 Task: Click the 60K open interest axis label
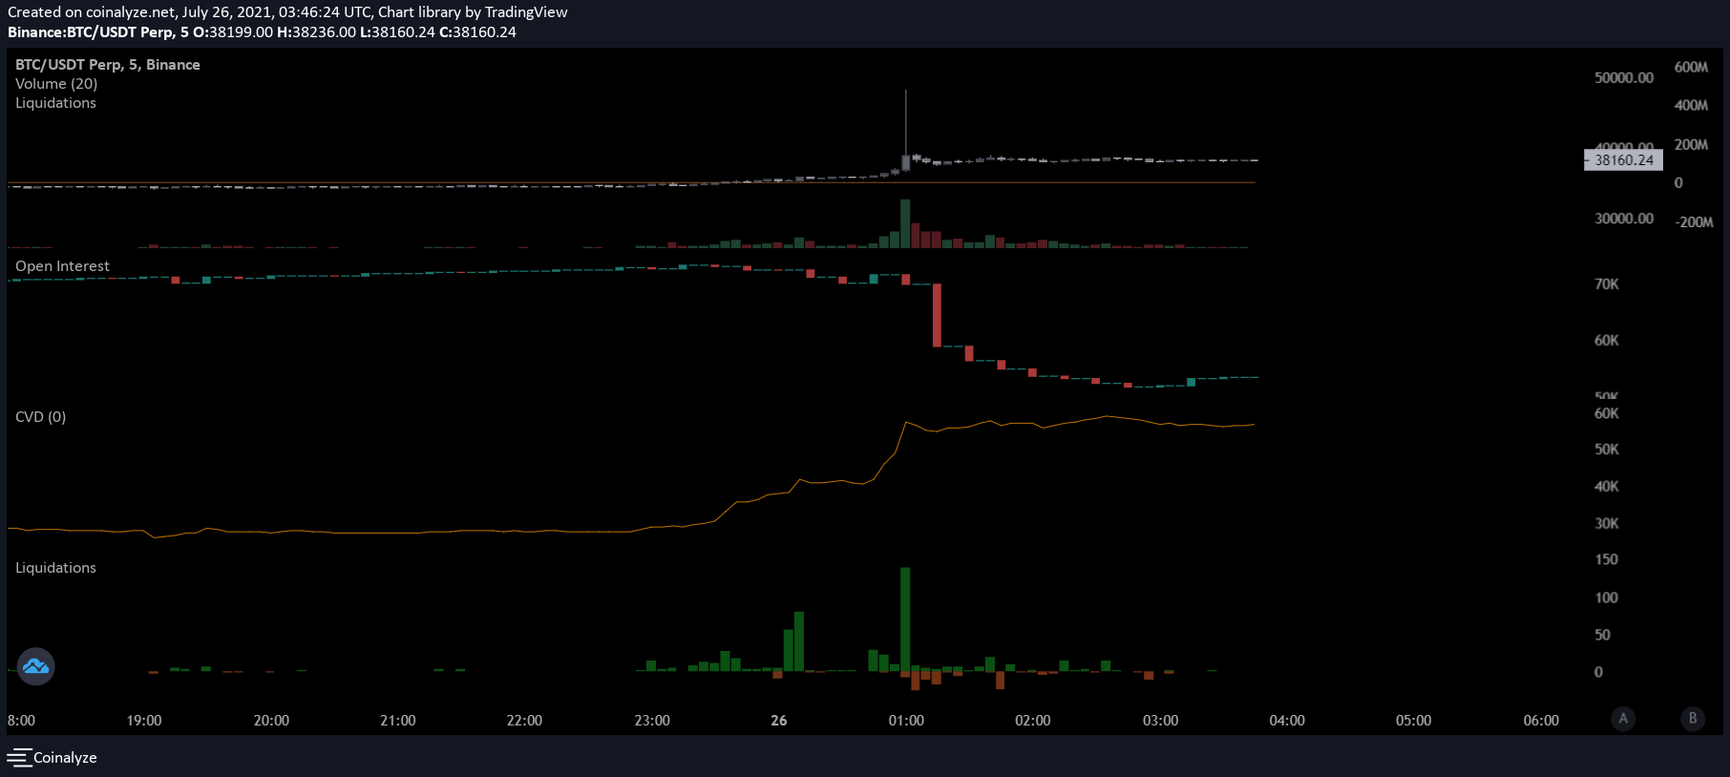coord(1607,341)
